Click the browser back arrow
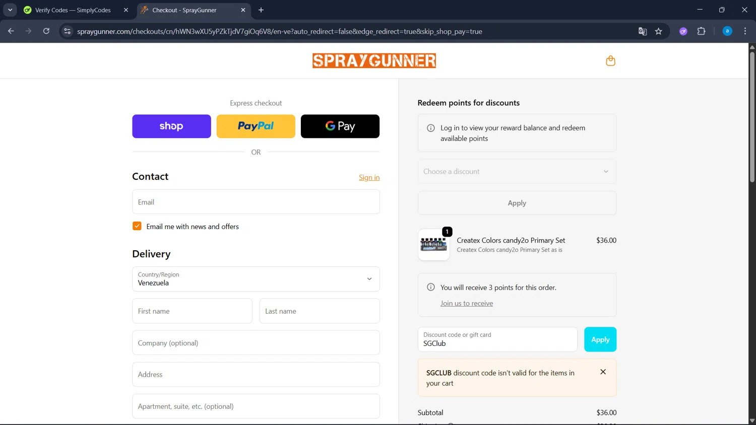The width and height of the screenshot is (756, 425). point(11,31)
